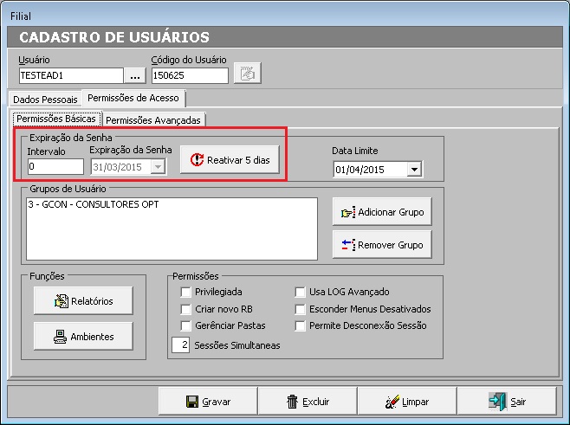The height and width of the screenshot is (425, 570).
Task: Check the Criar novo RB option
Action: click(185, 309)
